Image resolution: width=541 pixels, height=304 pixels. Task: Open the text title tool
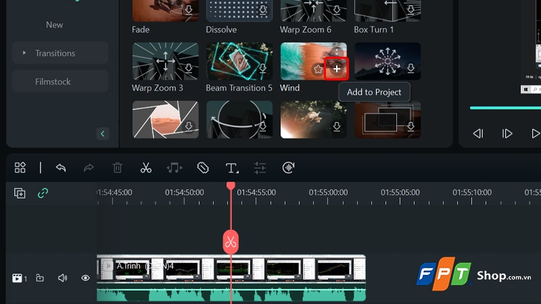click(231, 168)
